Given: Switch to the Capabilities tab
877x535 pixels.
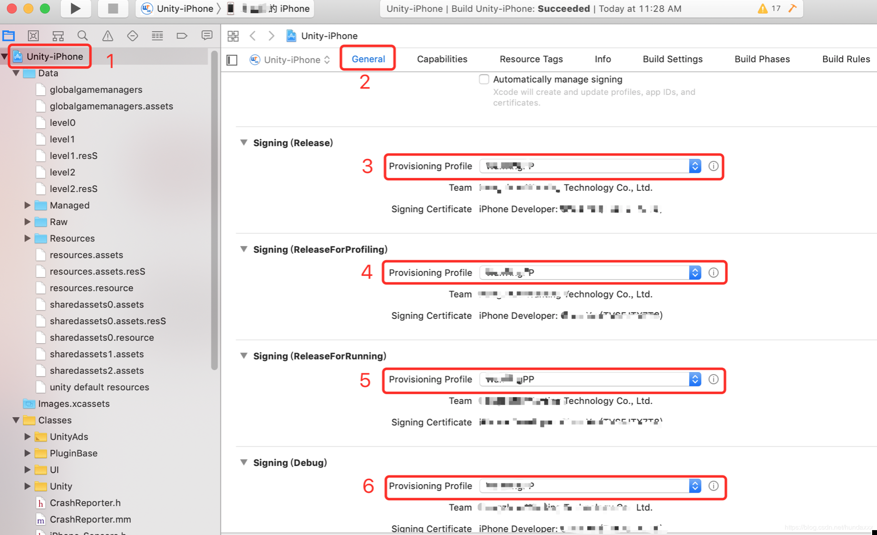Looking at the screenshot, I should (x=442, y=59).
